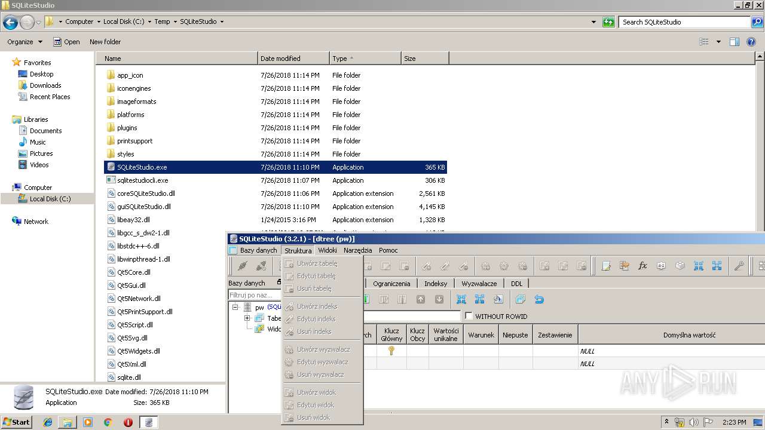
Task: Open Chrome from the taskbar
Action: coord(108,422)
